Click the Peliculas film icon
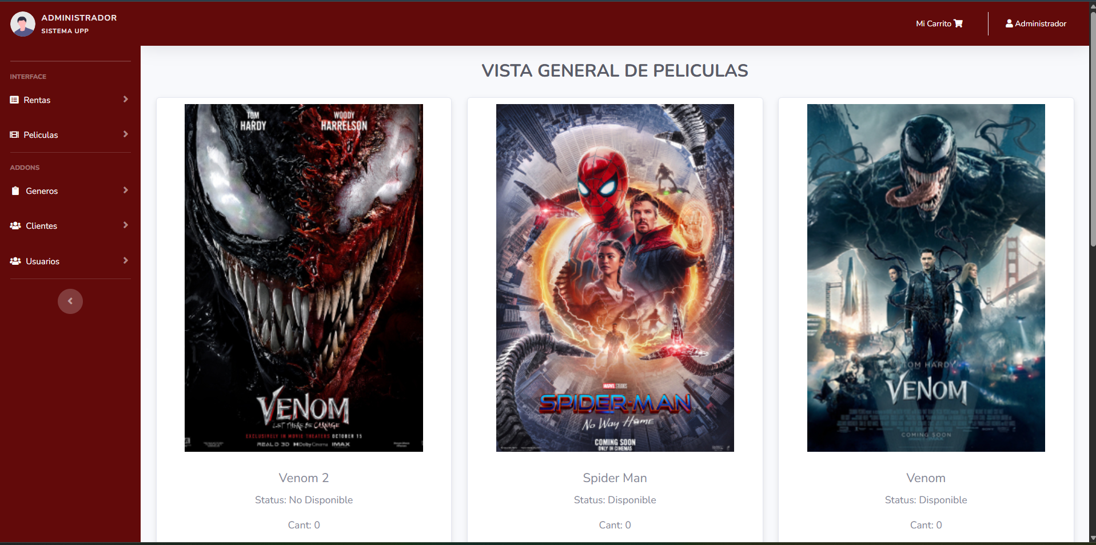 click(14, 135)
